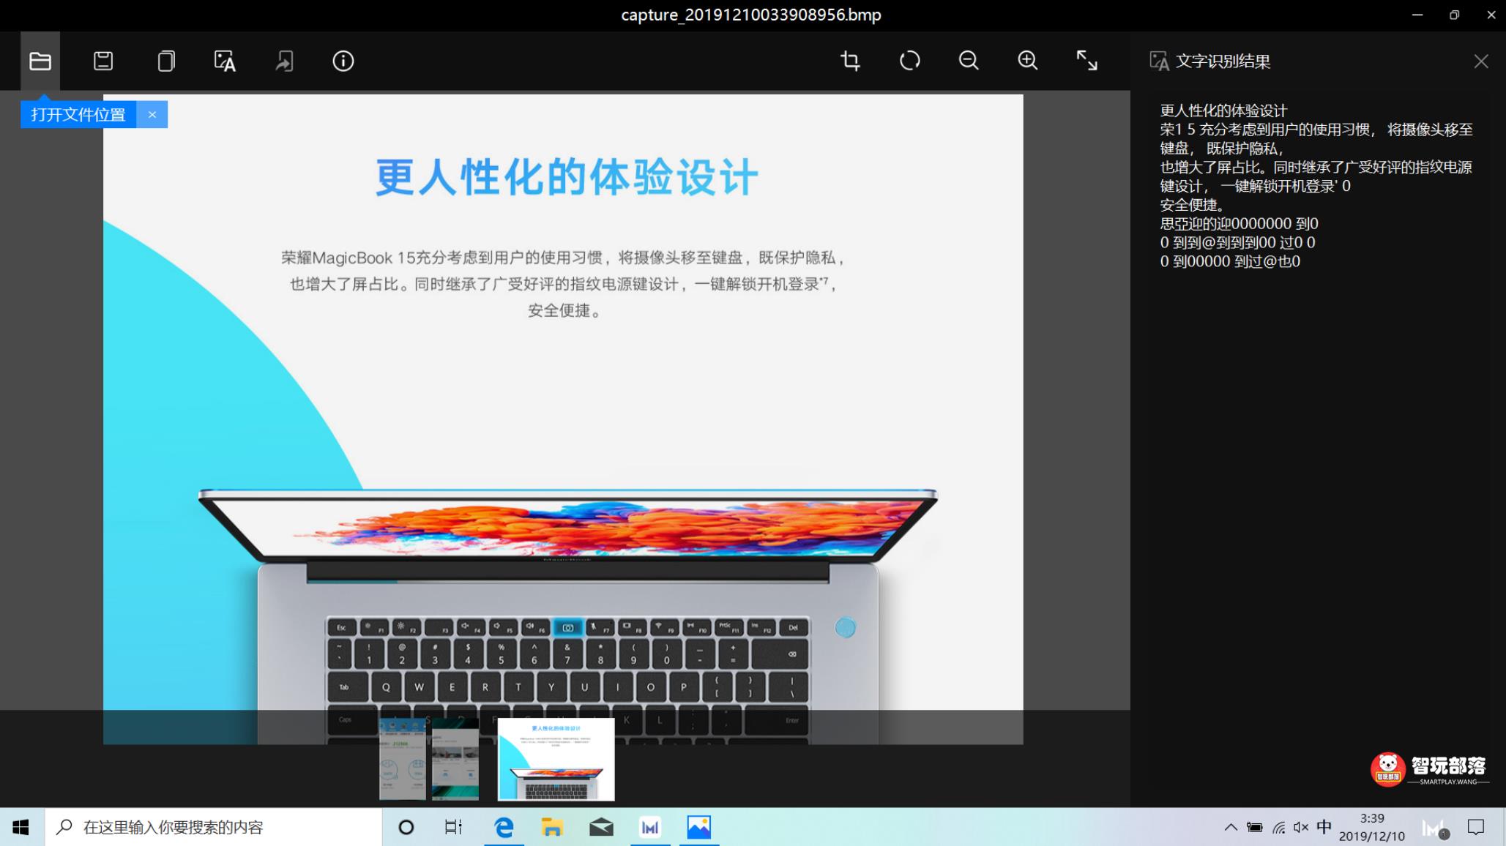Run text recognition with the OCR icon
Viewport: 1506px width, 846px height.
click(x=225, y=61)
